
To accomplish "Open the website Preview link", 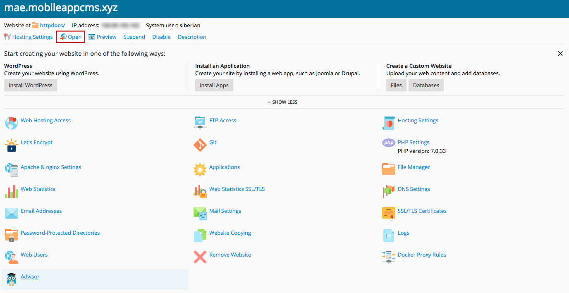I will tap(106, 37).
